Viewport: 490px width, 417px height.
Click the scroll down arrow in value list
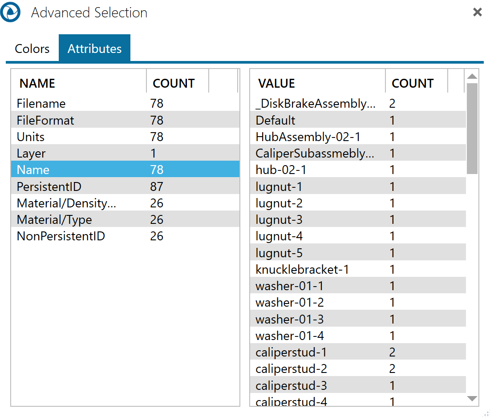click(x=472, y=399)
